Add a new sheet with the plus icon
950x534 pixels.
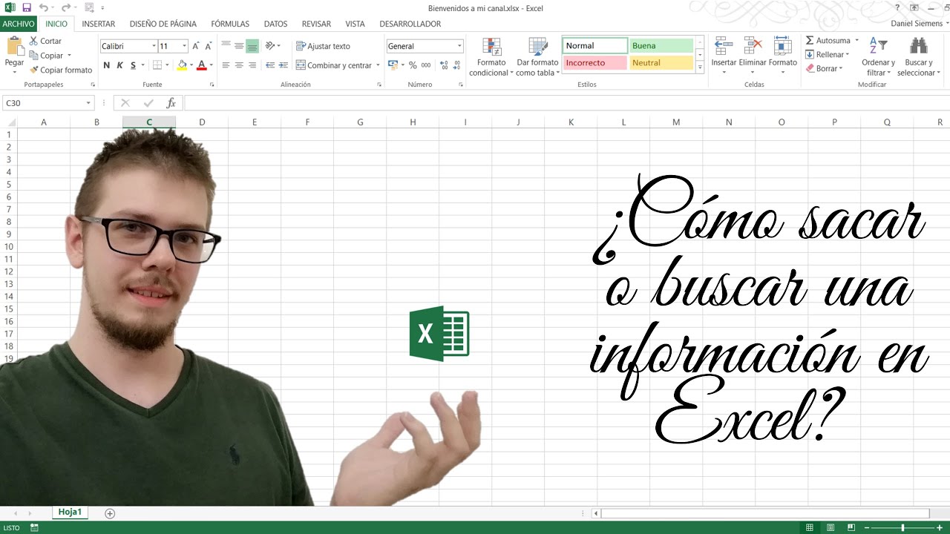tap(110, 513)
